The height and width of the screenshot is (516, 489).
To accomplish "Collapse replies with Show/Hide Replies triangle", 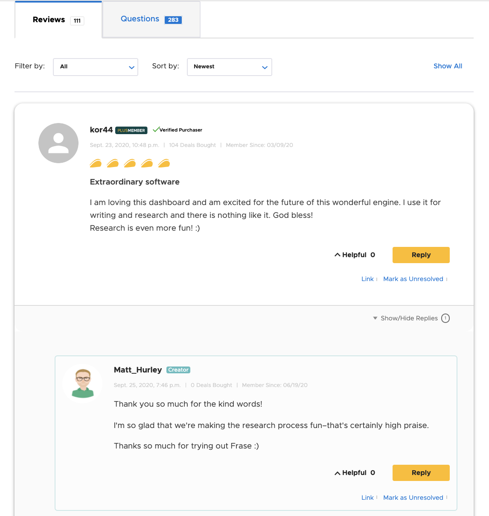I will coord(375,318).
